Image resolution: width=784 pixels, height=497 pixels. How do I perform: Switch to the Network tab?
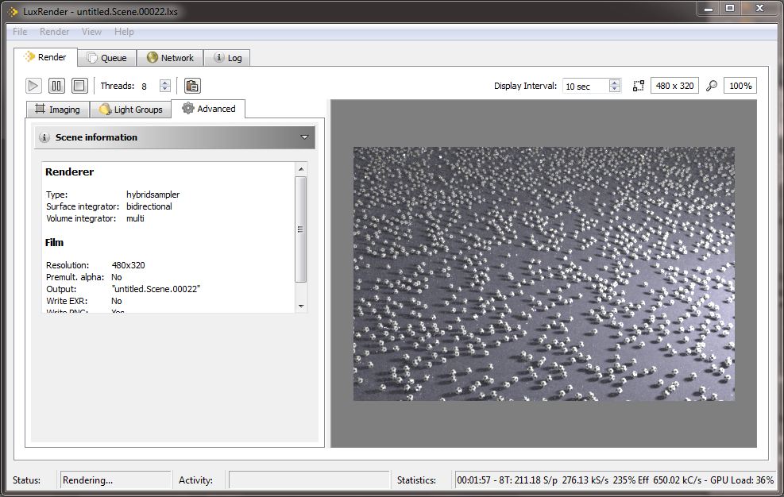(170, 58)
